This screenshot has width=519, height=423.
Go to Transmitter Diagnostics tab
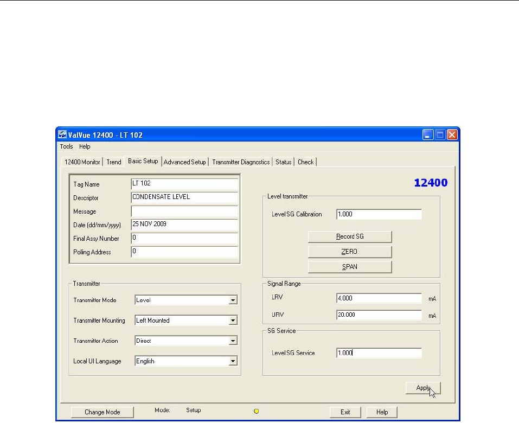coord(241,162)
